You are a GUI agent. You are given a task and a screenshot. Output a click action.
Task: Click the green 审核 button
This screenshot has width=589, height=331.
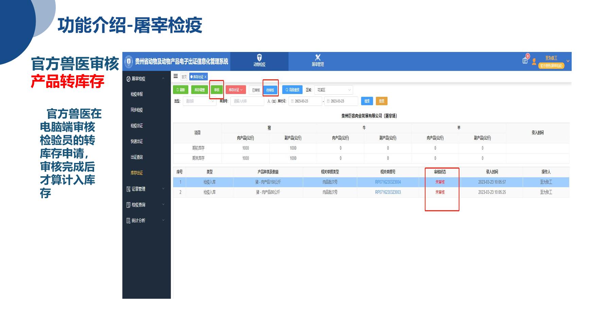216,90
